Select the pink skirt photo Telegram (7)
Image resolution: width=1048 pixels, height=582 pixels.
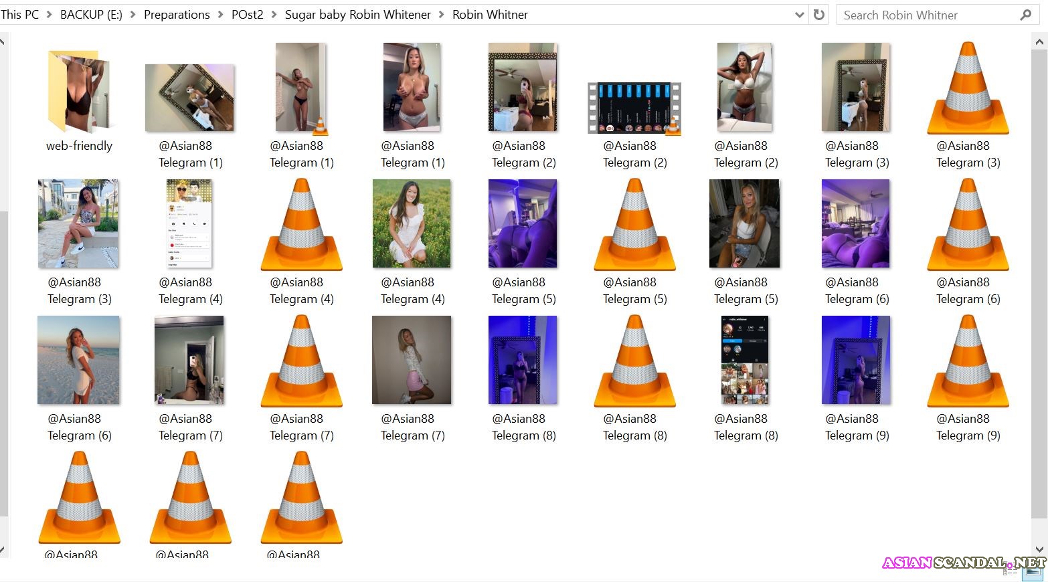click(x=412, y=360)
